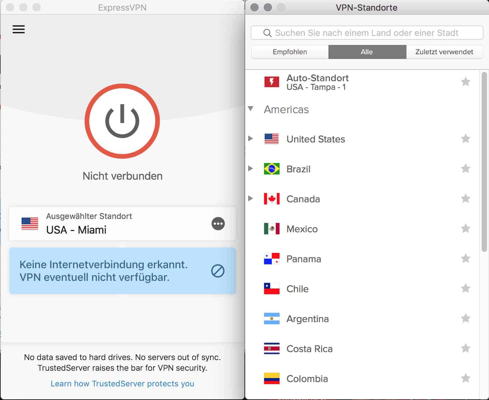Click the no-connection icon in blue banner
Viewport: 489px width, 400px height.
point(218,271)
